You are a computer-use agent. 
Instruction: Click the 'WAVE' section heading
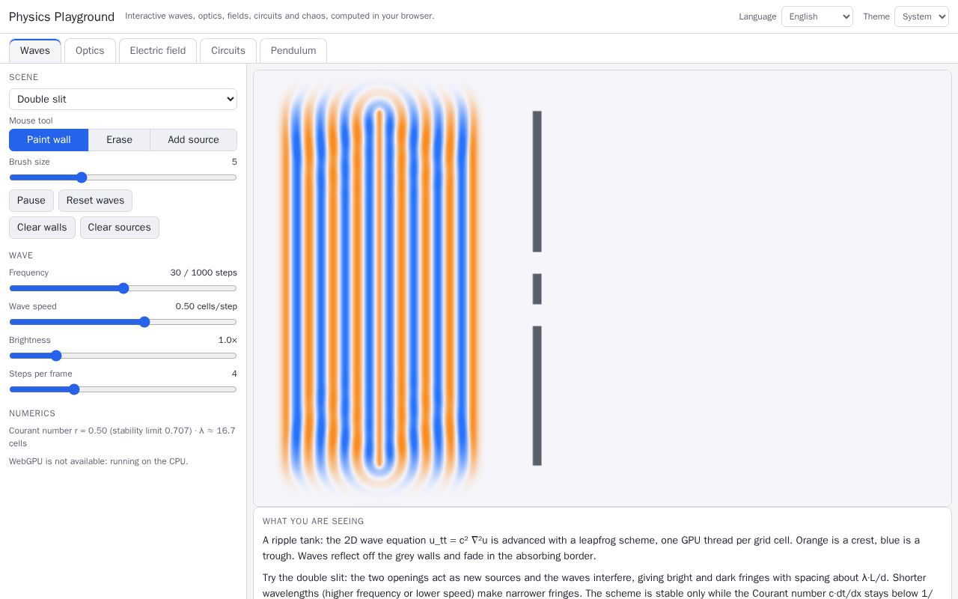coord(21,255)
